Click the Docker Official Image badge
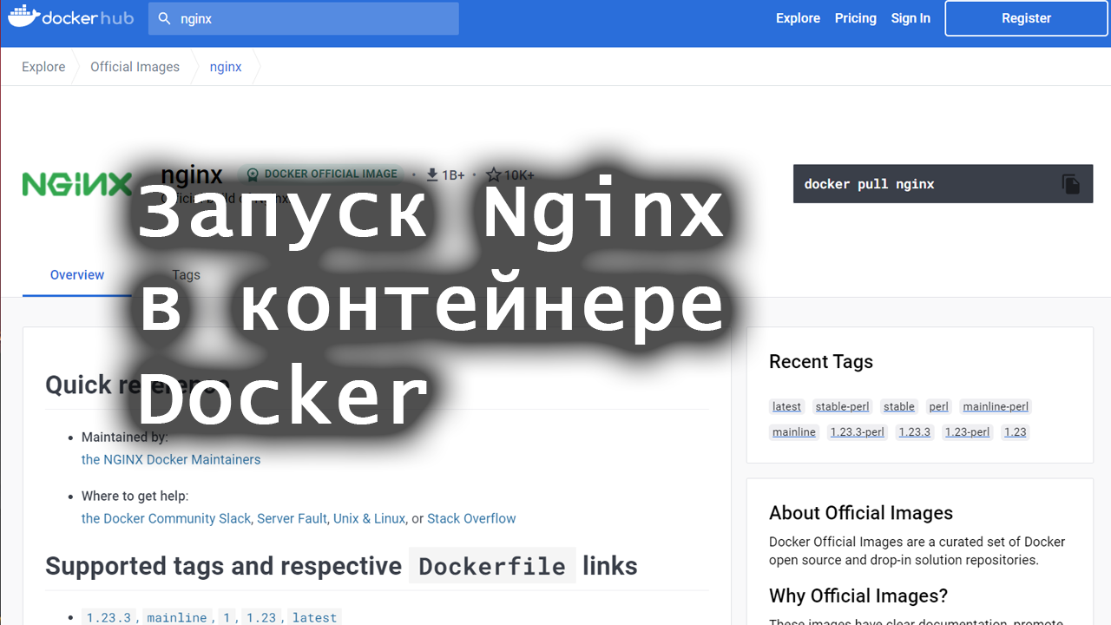The height and width of the screenshot is (625, 1111). (321, 174)
